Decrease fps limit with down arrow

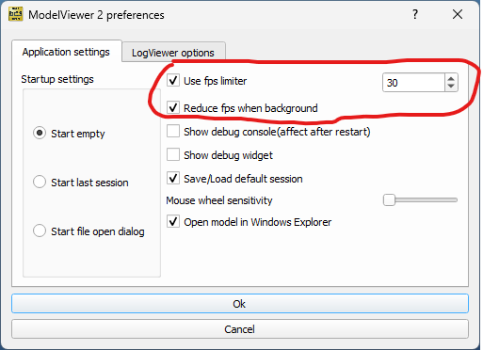coord(451,87)
